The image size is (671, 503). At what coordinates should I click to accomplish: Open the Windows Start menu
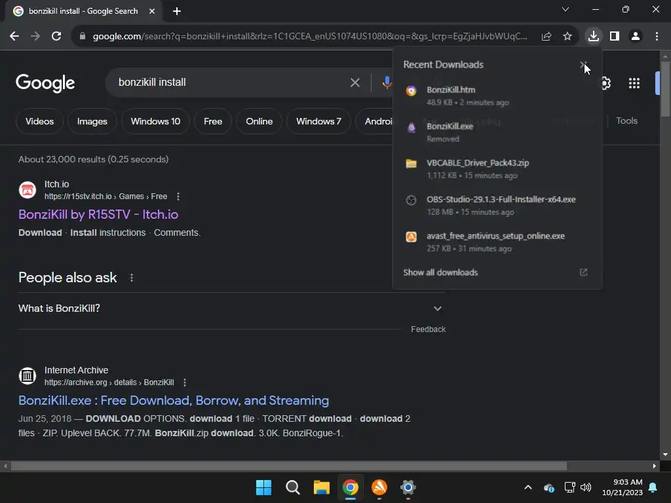pos(263,487)
